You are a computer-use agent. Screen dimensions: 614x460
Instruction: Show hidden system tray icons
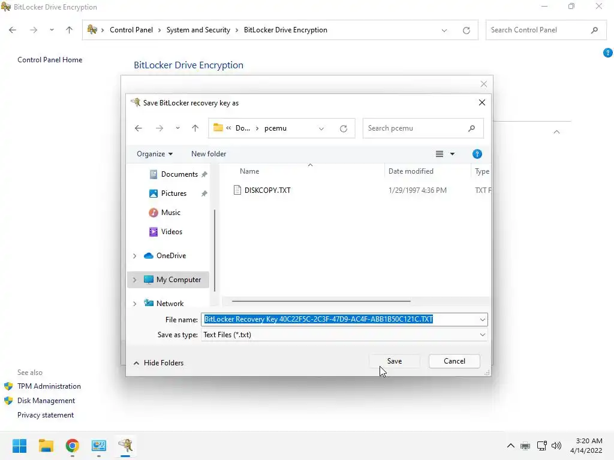tap(511, 446)
